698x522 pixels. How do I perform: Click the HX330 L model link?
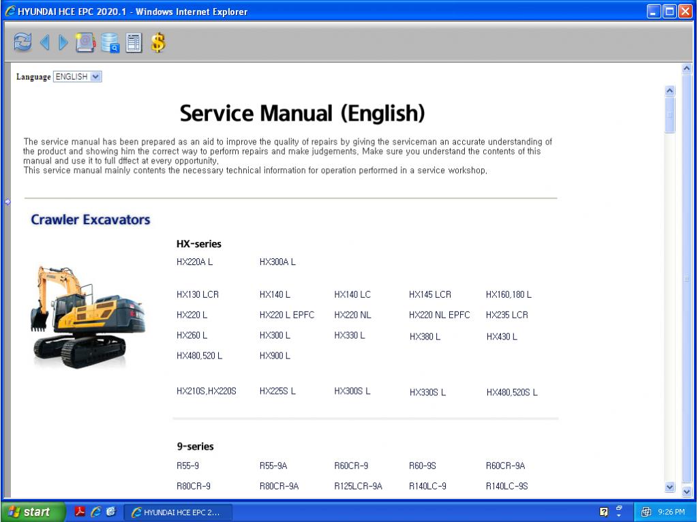[350, 335]
